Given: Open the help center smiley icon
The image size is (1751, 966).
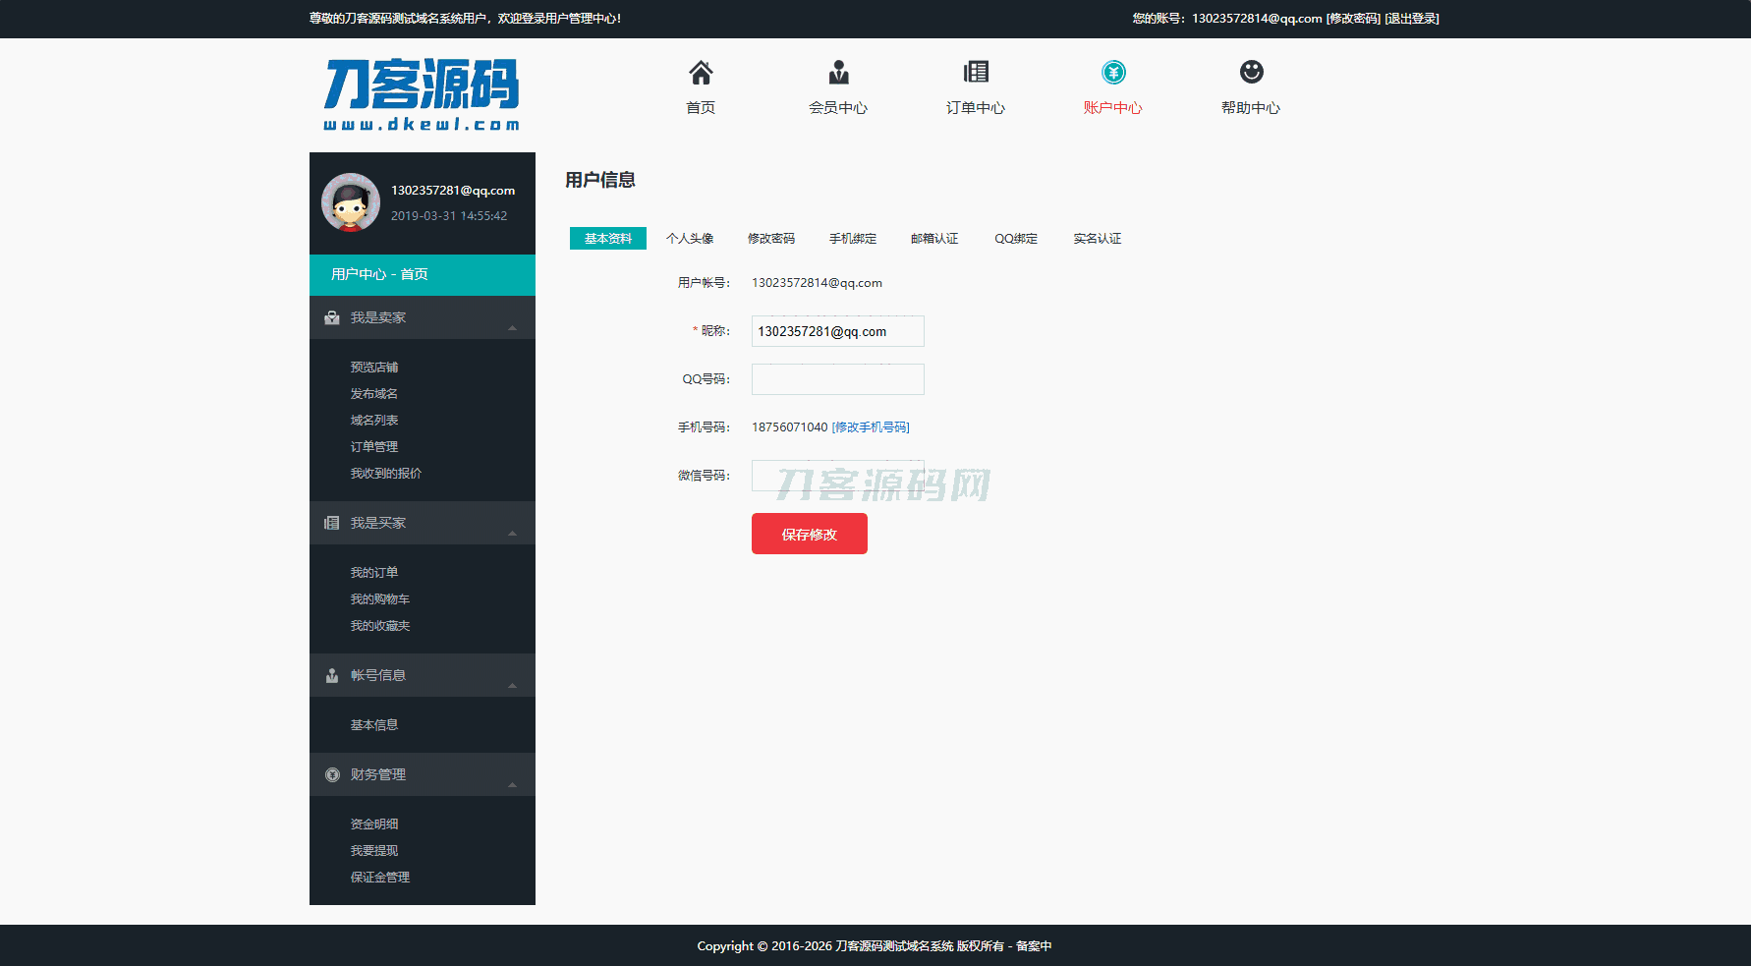Looking at the screenshot, I should (x=1251, y=73).
